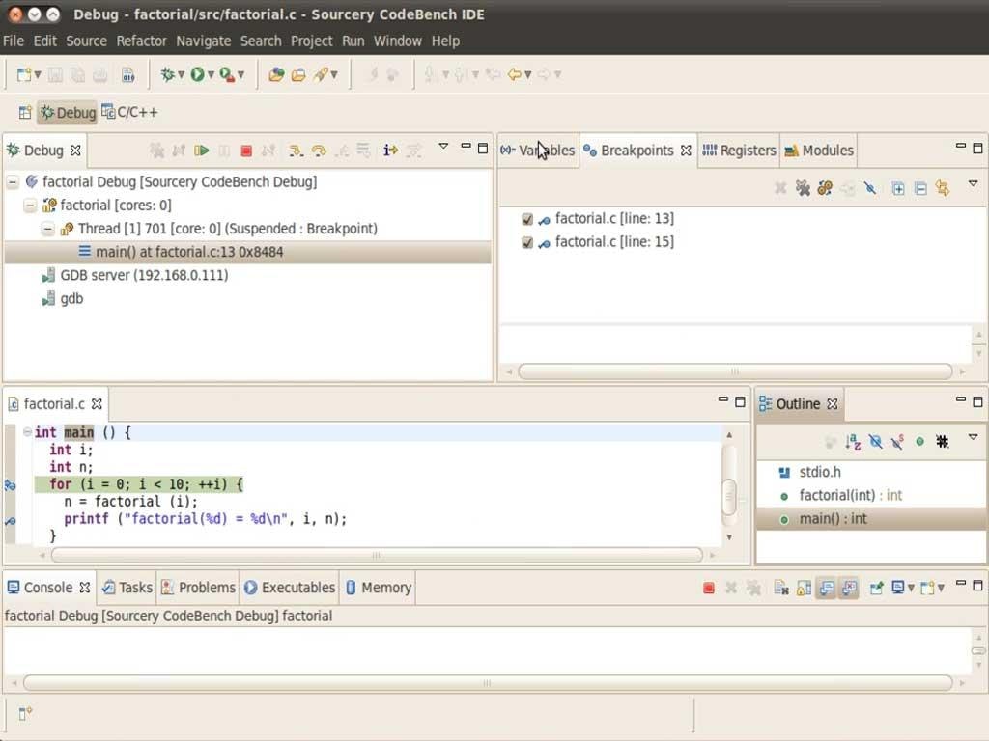This screenshot has width=989, height=741.
Task: Switch to the C/C++ perspective
Action: [130, 112]
